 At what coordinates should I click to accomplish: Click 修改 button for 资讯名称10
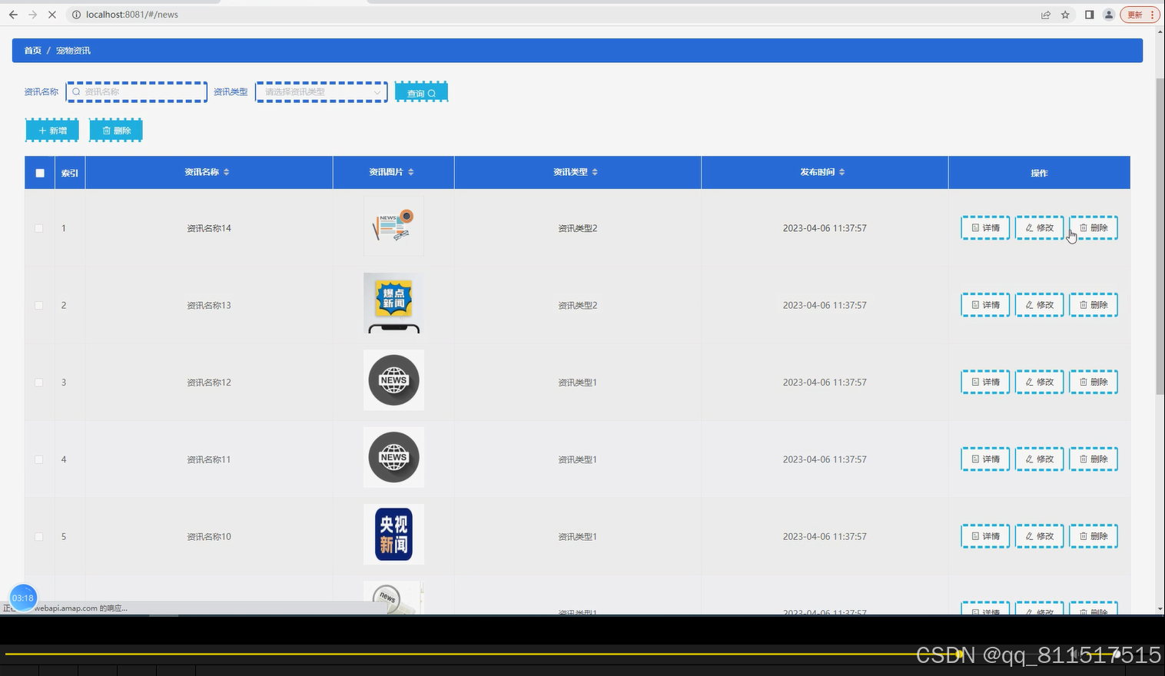point(1040,536)
